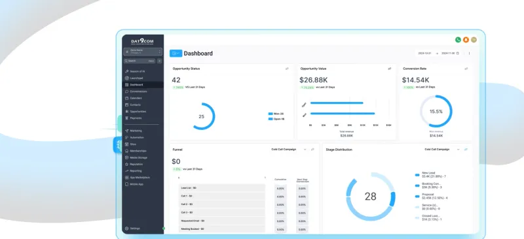This screenshot has height=239, width=524.
Task: Click the Reputation star icon
Action: [x=126, y=164]
